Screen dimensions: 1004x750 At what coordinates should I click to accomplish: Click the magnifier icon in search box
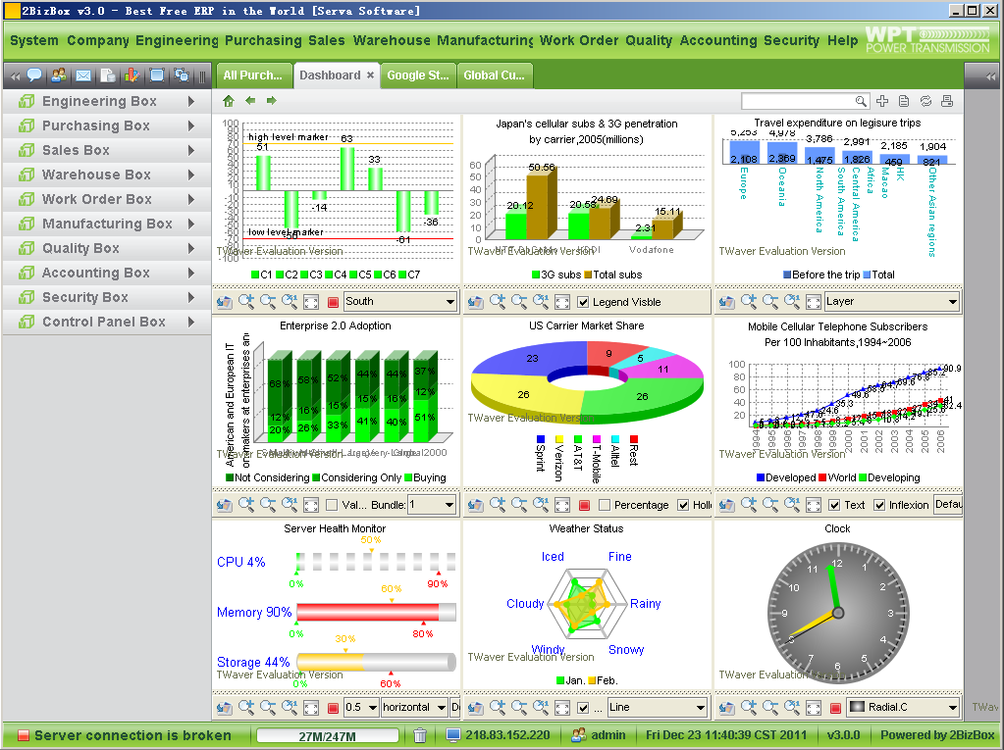(x=861, y=101)
